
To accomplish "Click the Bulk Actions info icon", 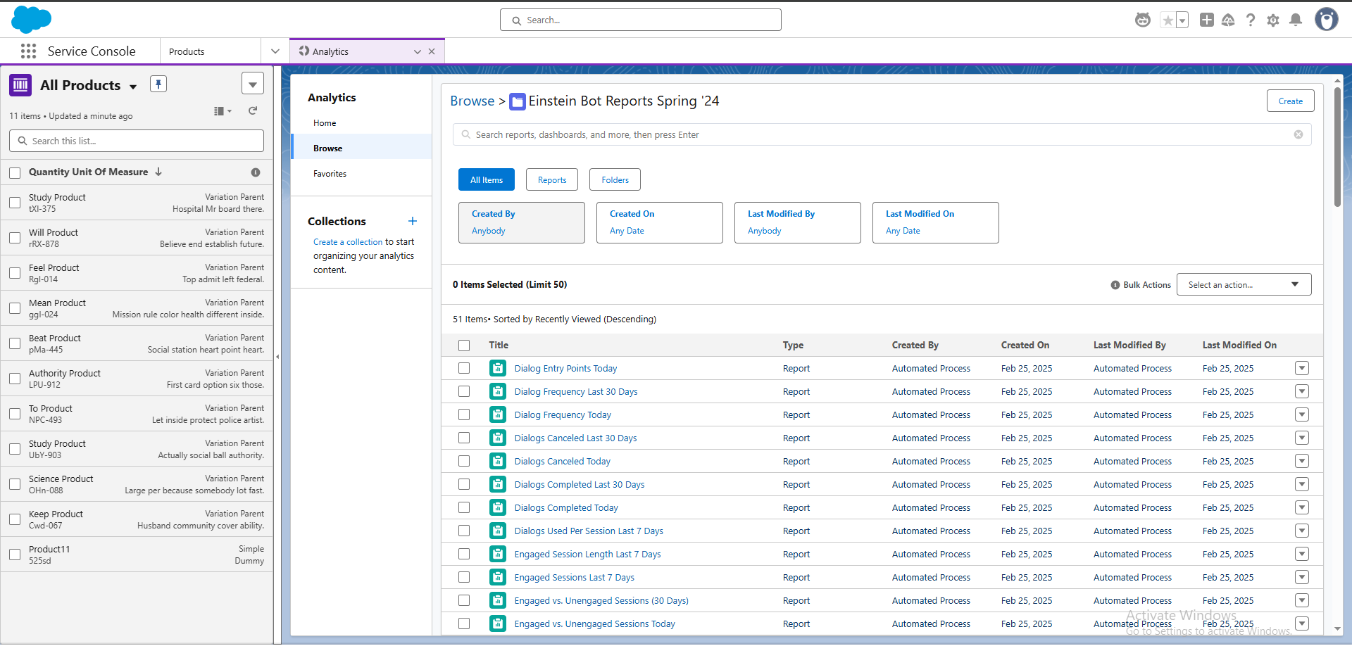I will (x=1115, y=285).
